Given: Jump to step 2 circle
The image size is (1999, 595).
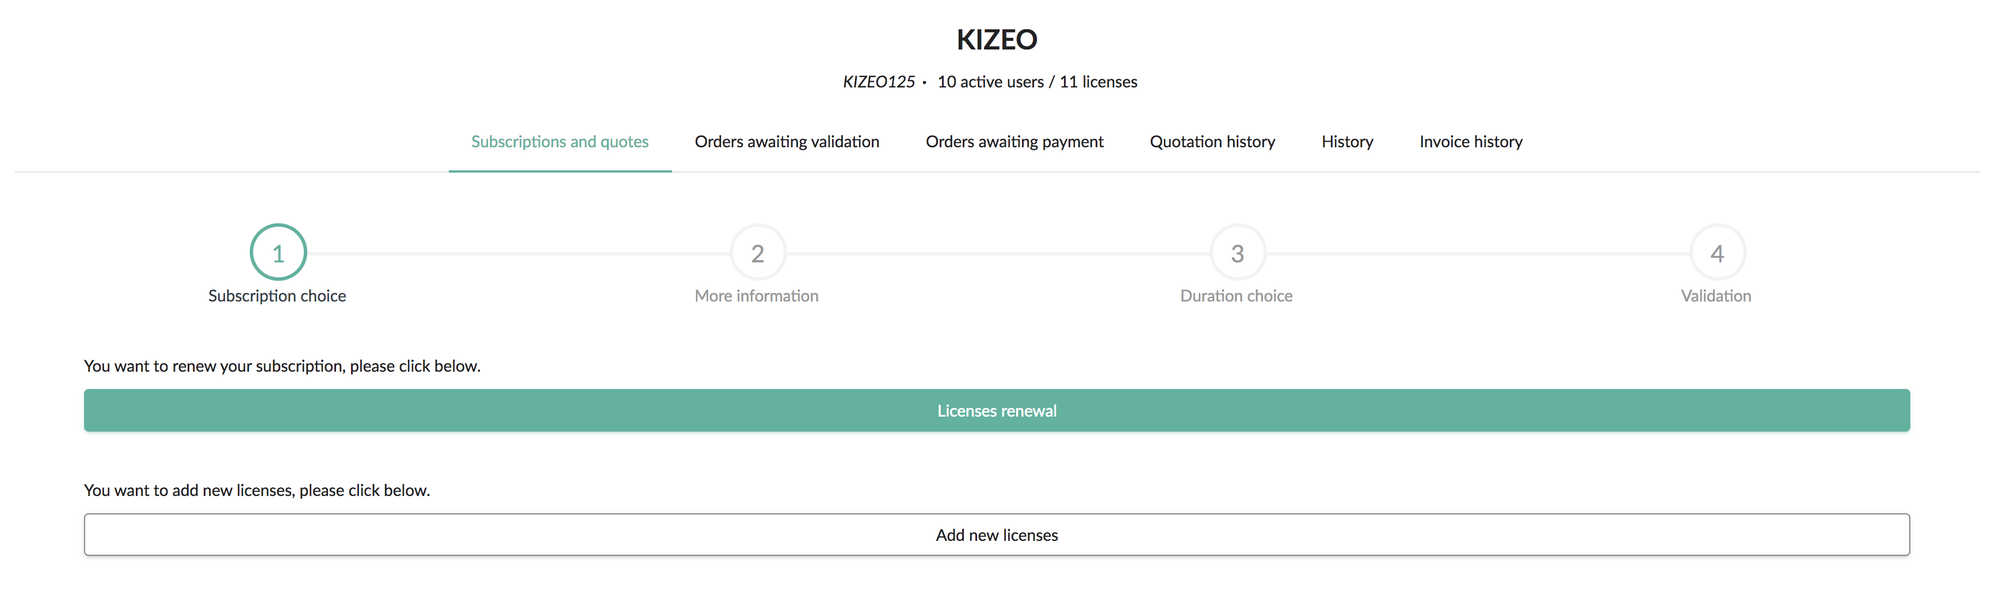Looking at the screenshot, I should [757, 253].
